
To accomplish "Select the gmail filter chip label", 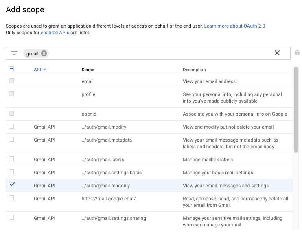I will click(x=33, y=54).
